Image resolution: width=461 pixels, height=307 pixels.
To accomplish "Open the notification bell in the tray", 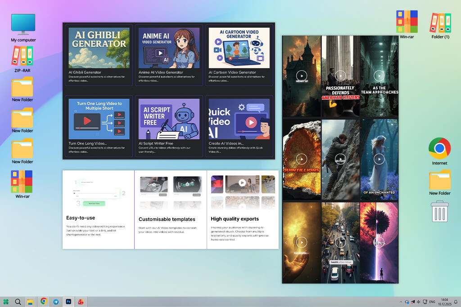I will pos(456,302).
